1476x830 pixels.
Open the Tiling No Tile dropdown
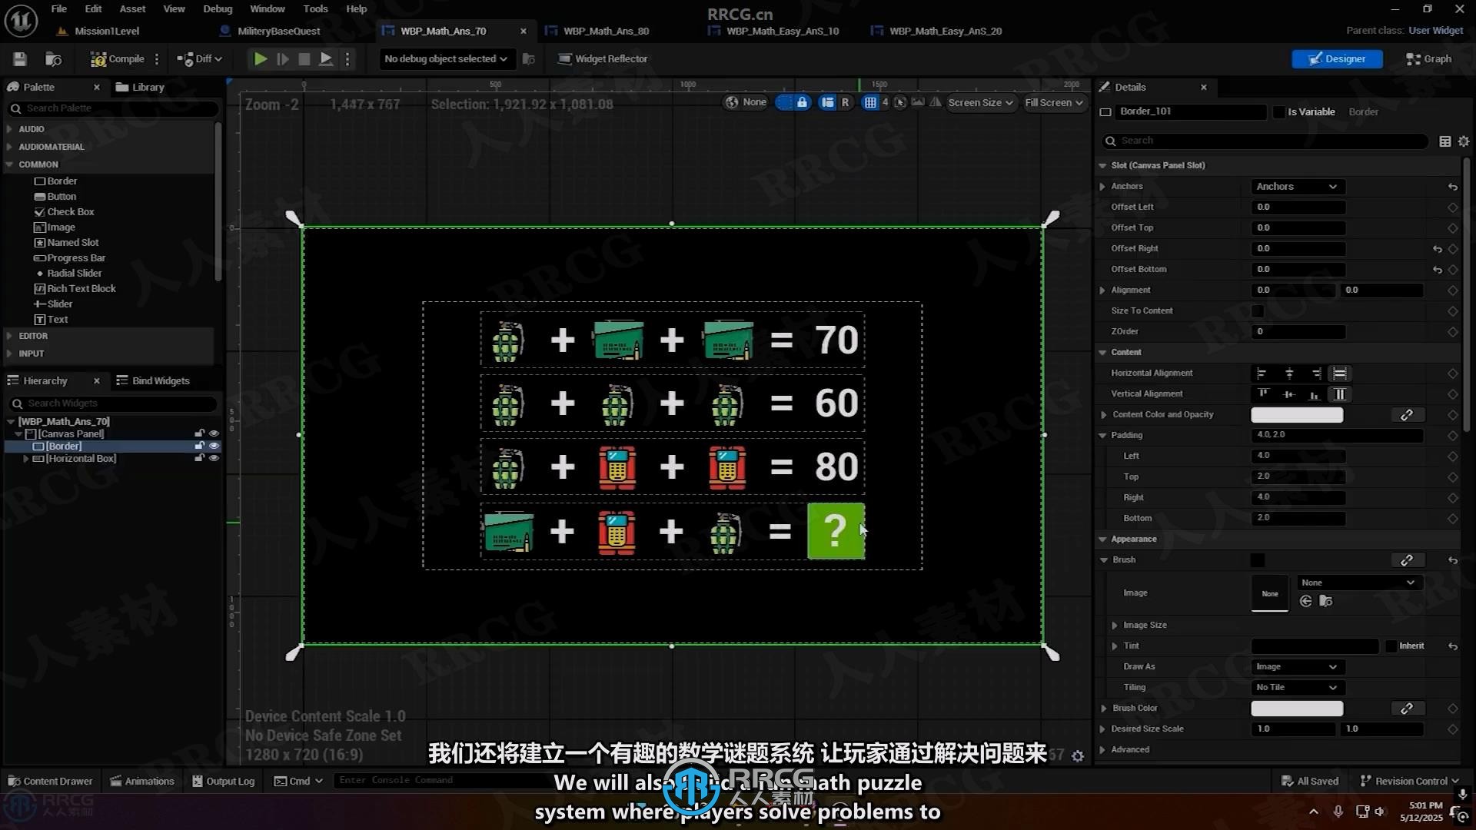(1298, 688)
